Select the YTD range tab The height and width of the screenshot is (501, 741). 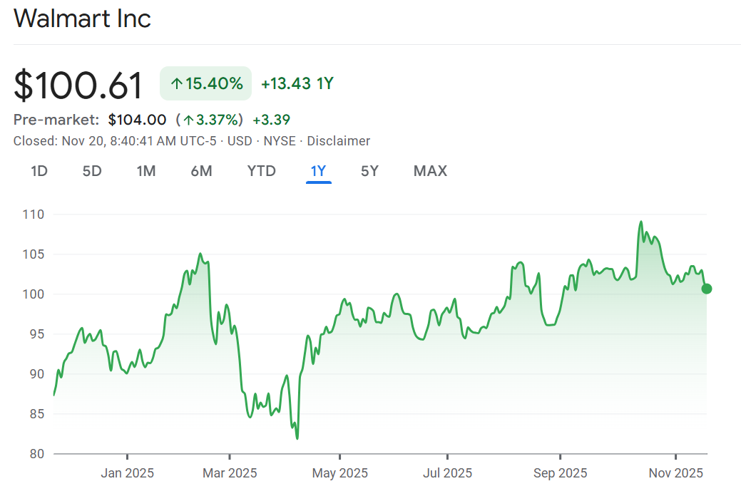pyautogui.click(x=261, y=171)
